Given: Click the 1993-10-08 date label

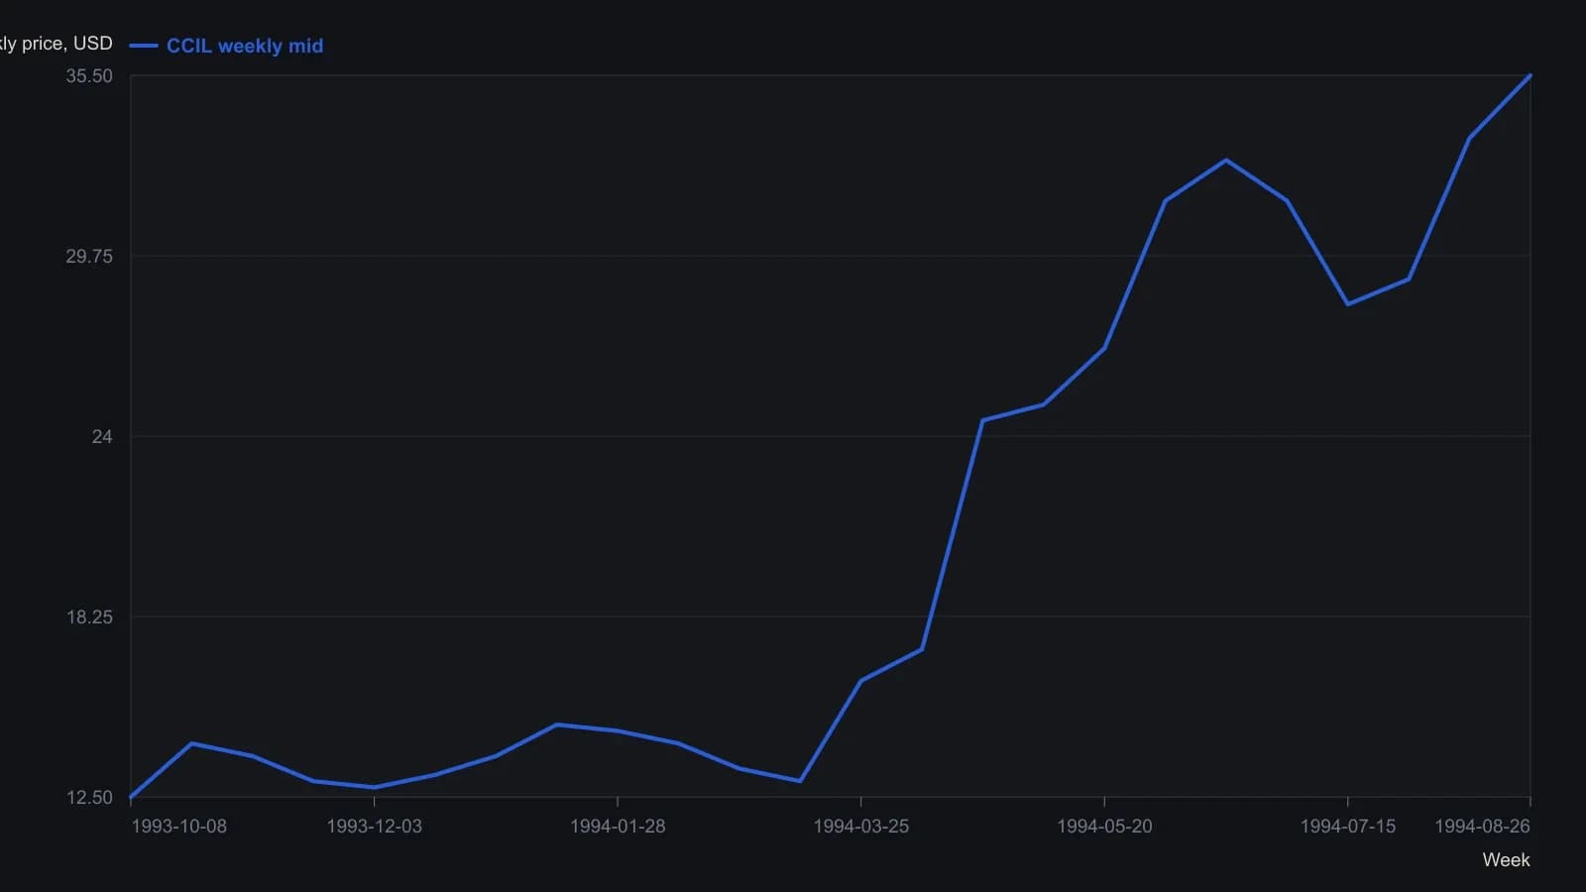Looking at the screenshot, I should tap(179, 827).
